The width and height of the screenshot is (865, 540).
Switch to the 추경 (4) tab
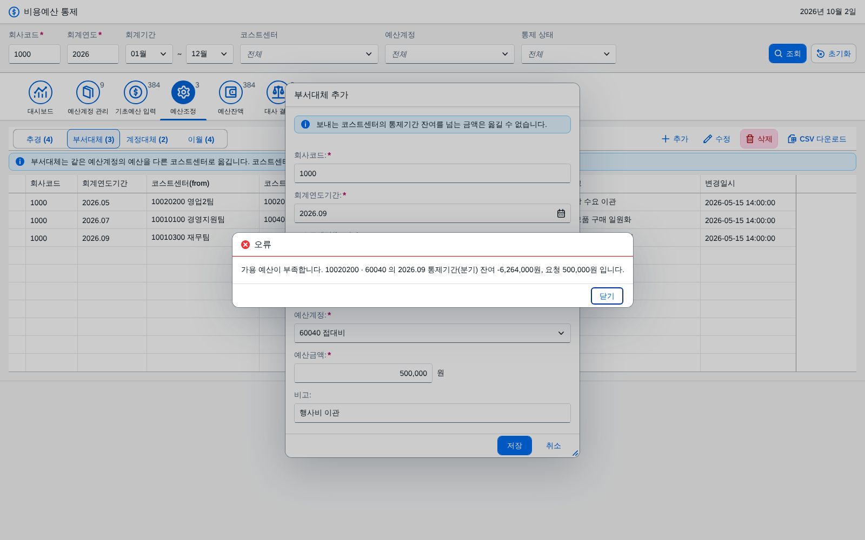point(39,139)
